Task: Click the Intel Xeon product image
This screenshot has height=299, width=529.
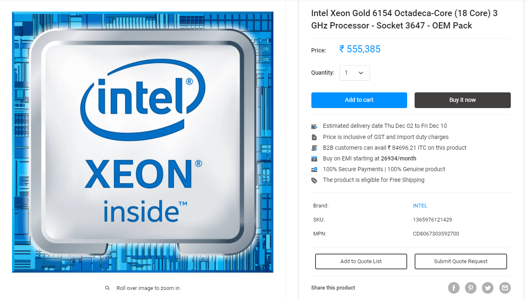Action: [142, 142]
